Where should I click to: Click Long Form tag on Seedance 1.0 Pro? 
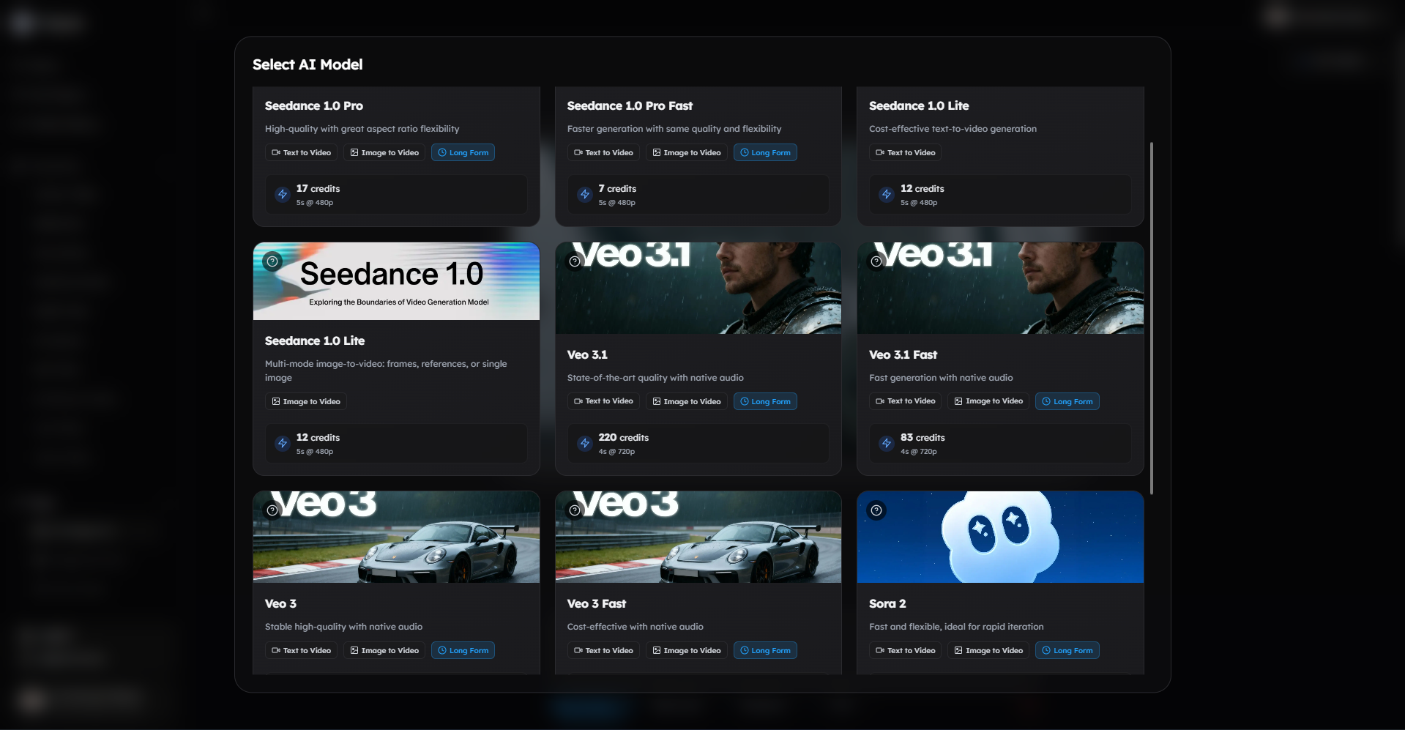point(463,152)
